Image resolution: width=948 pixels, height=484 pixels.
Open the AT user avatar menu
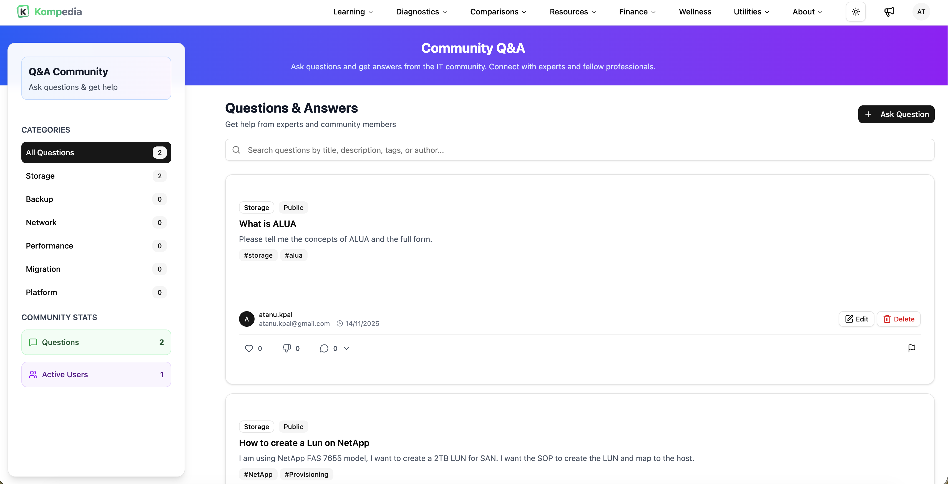point(921,12)
